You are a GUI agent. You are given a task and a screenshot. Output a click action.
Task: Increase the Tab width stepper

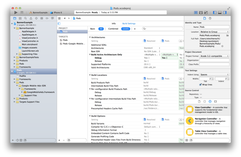[213, 78]
